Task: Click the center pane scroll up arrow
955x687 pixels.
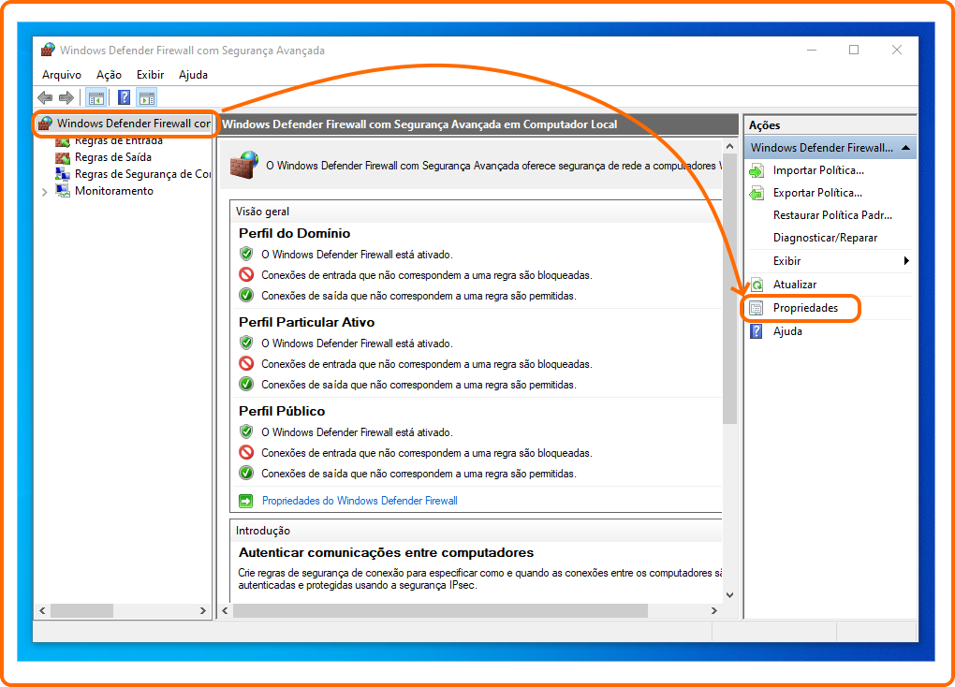Action: pos(729,146)
